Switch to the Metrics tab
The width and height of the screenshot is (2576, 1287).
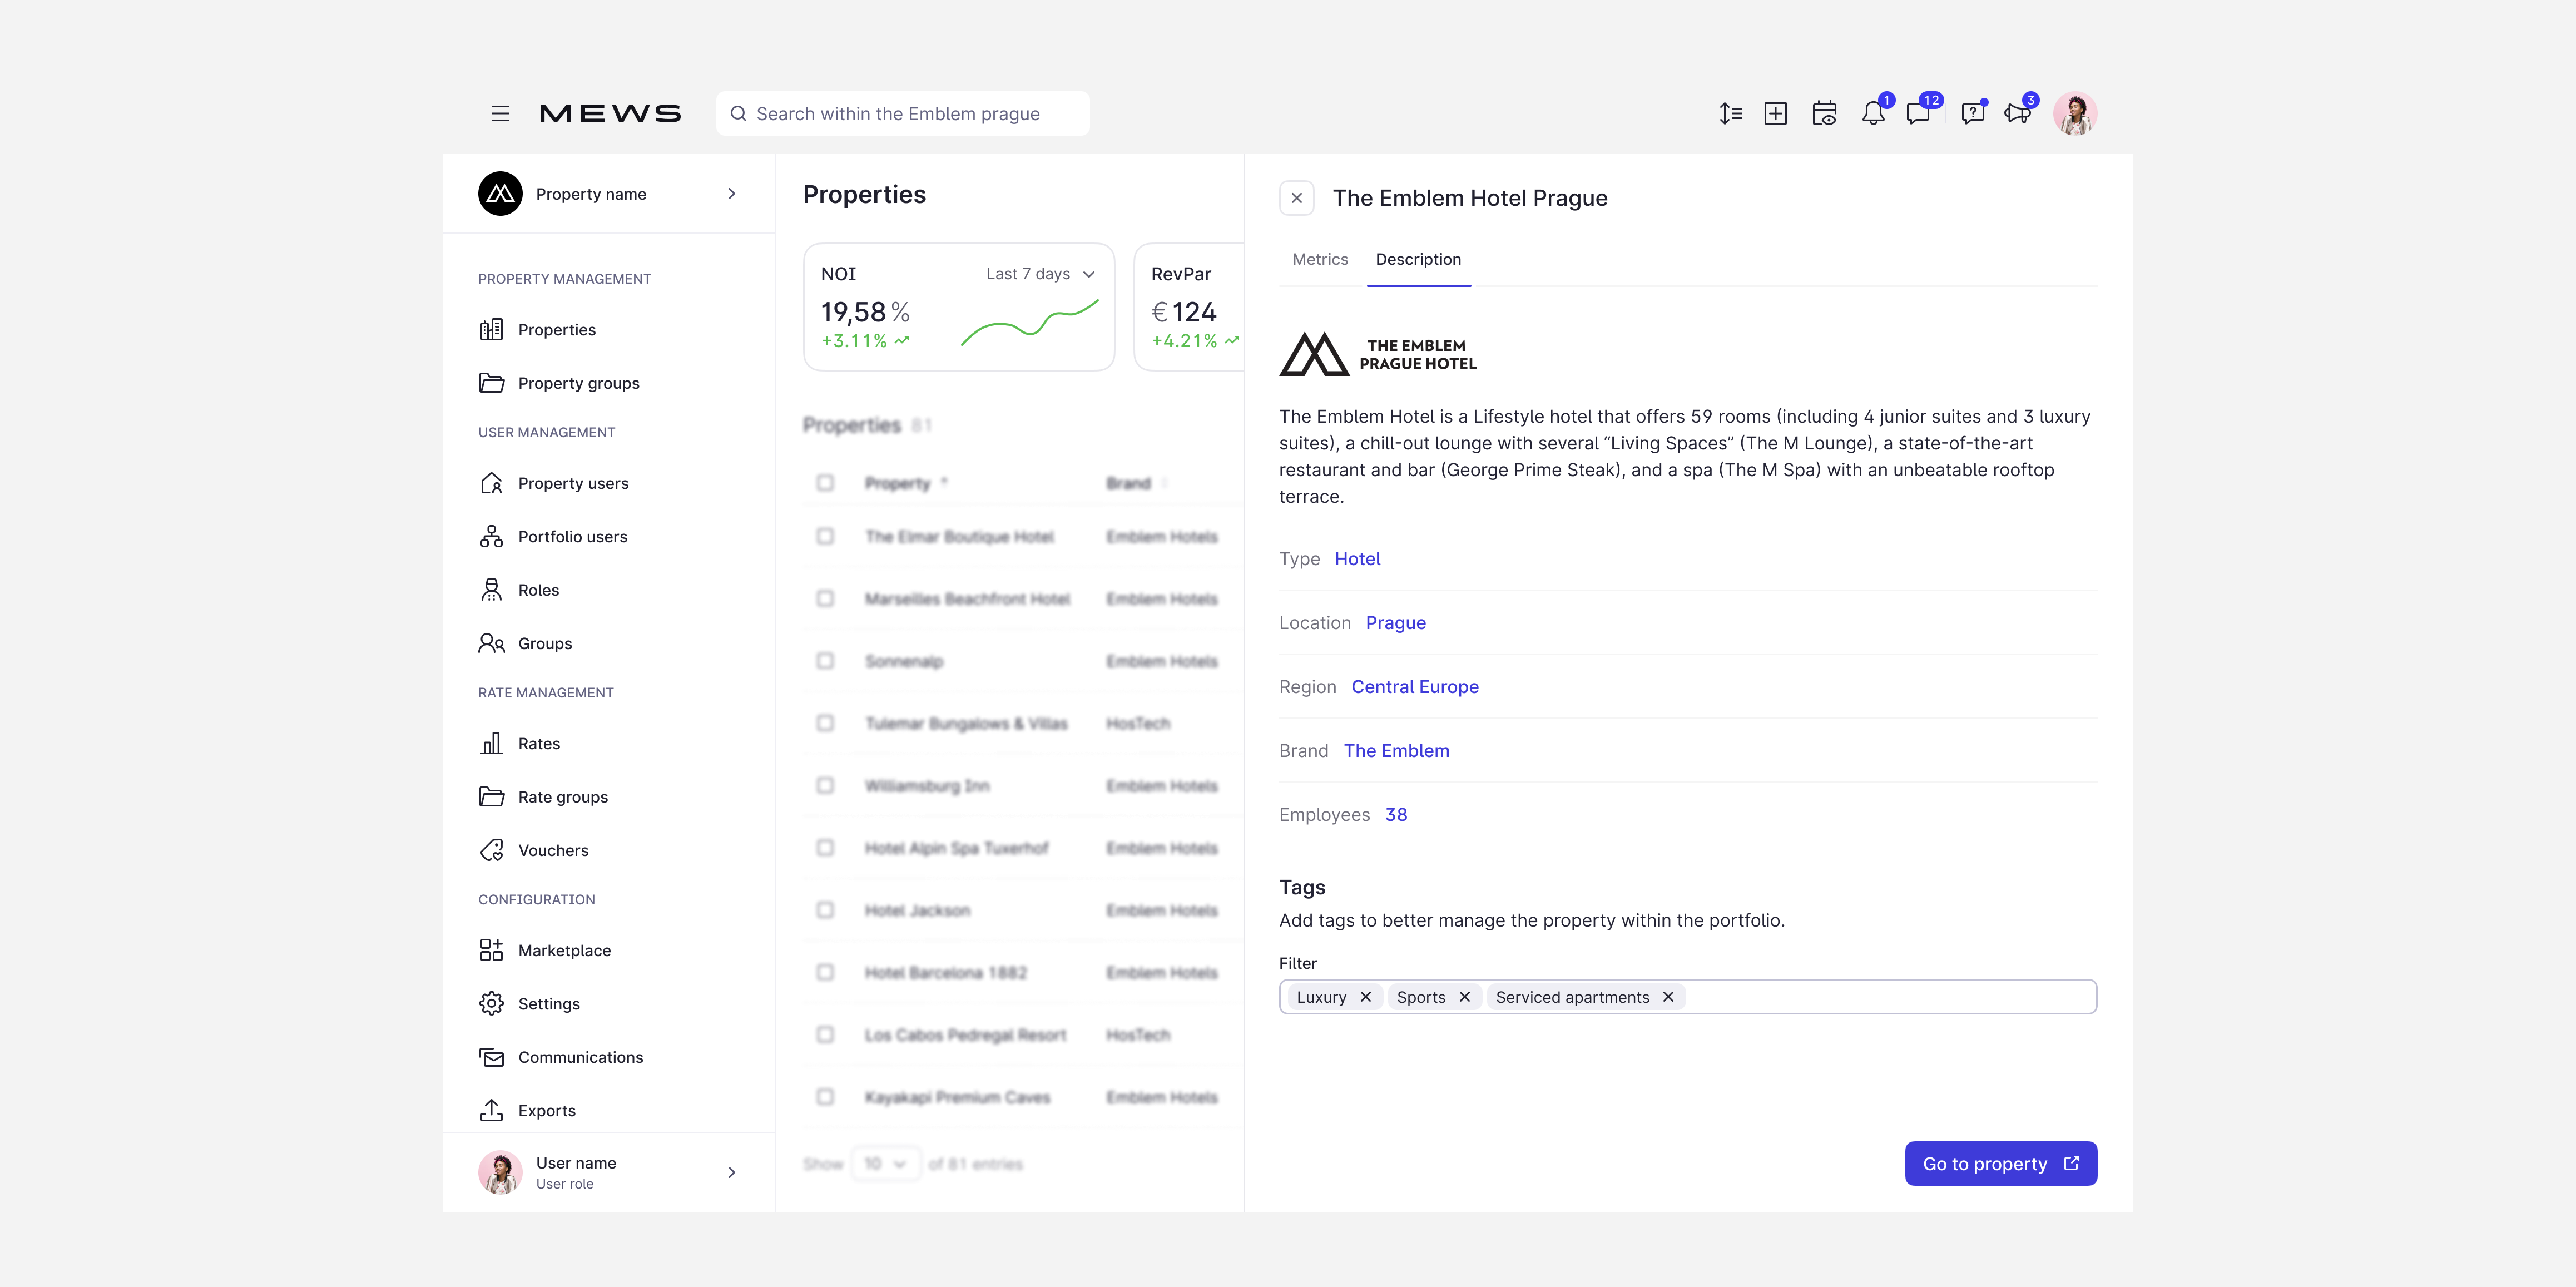pyautogui.click(x=1319, y=259)
